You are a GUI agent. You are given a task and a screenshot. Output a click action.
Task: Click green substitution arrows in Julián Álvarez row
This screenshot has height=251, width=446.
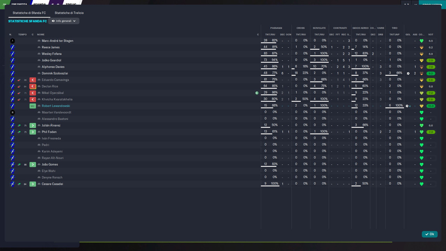[19, 125]
